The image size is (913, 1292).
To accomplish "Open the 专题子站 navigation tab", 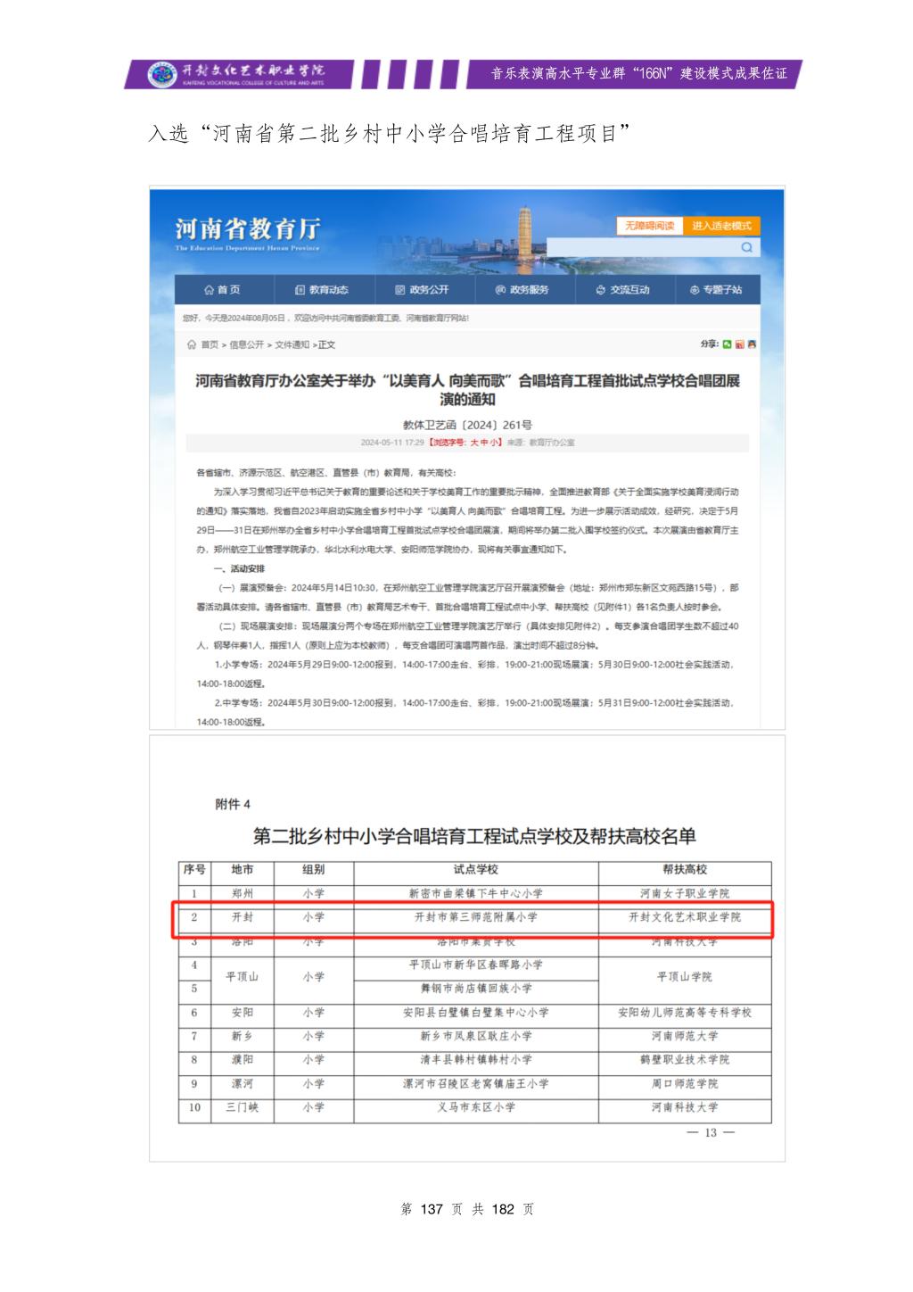I will click(x=716, y=290).
